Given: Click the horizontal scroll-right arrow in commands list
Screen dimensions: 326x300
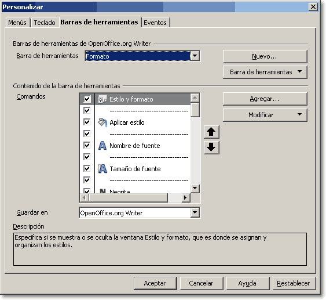Looking at the screenshot, I should pos(186,197).
